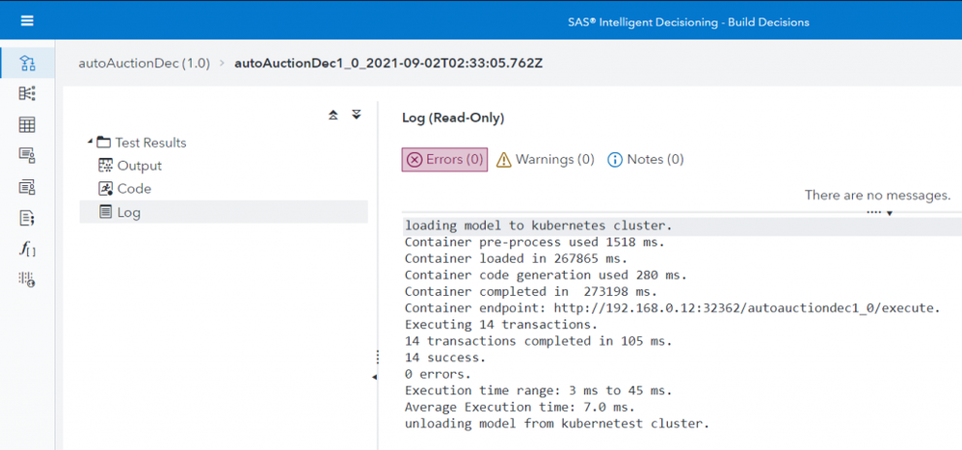Image resolution: width=962 pixels, height=450 pixels.
Task: Collapse all tree nodes with double-up arrow
Action: (x=334, y=116)
